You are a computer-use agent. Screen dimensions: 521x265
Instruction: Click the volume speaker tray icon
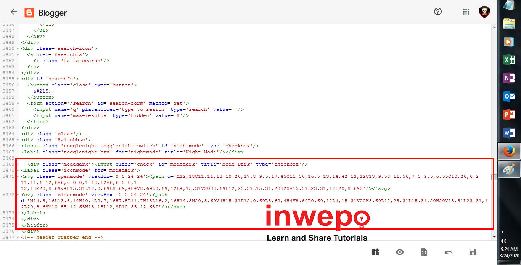click(503, 241)
